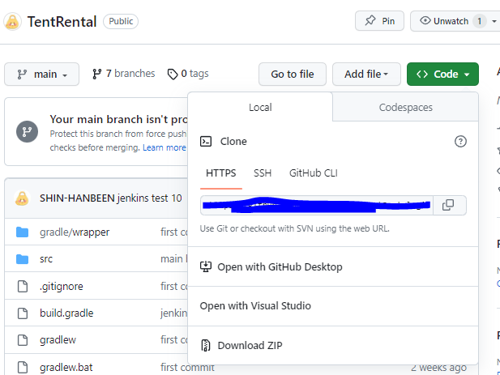Copy the clone URL to clipboard
The width and height of the screenshot is (500, 375).
tap(448, 205)
